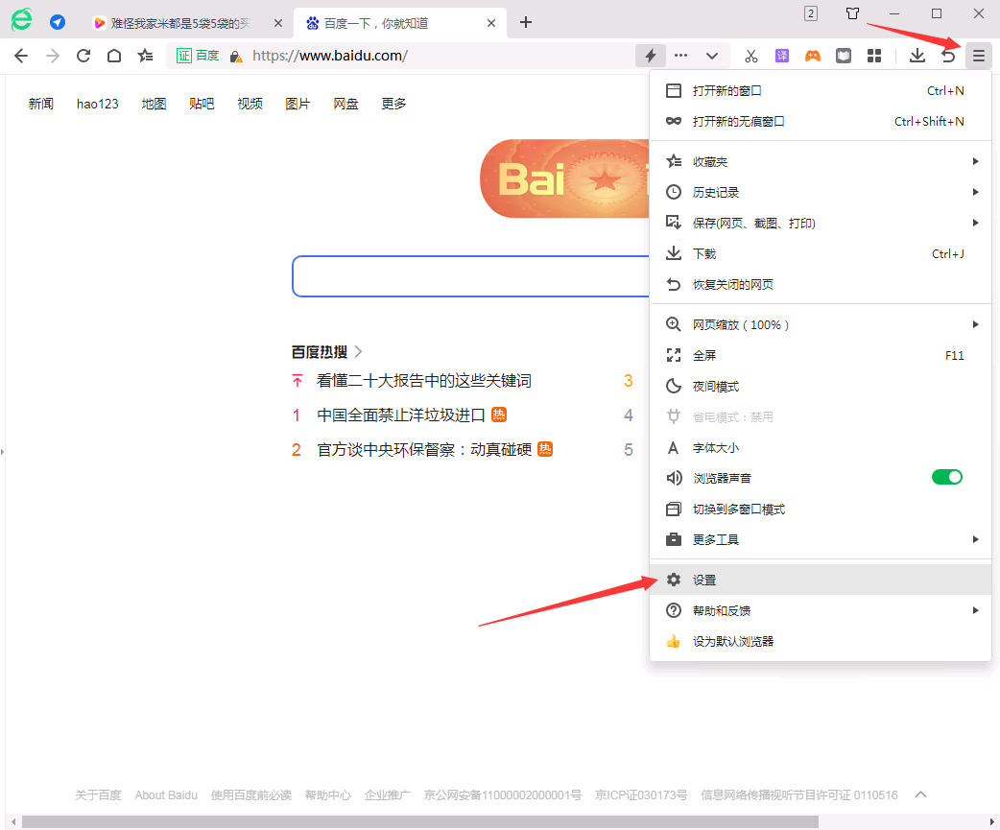Image resolution: width=1000 pixels, height=830 pixels.
Task: Expand 保存(网页、截图、打印) submenu
Action: pos(821,224)
